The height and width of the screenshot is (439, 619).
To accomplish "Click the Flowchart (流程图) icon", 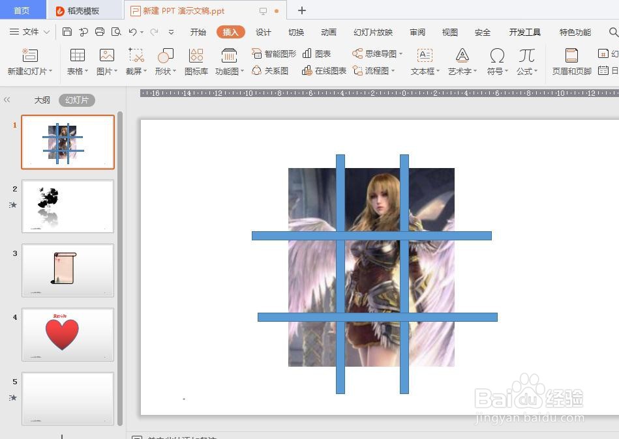I will [x=357, y=70].
